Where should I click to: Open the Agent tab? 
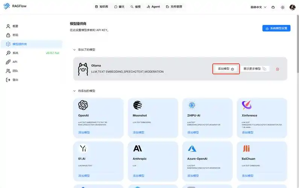click(153, 7)
